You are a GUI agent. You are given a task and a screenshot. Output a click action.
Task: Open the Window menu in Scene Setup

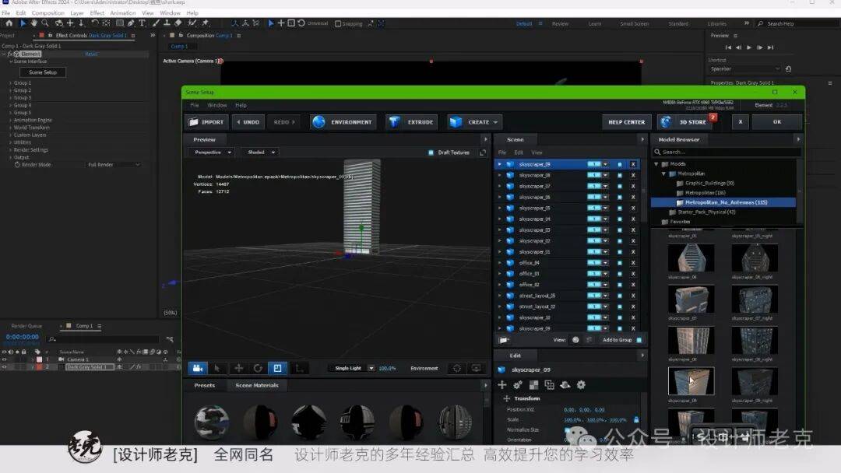[x=216, y=106]
